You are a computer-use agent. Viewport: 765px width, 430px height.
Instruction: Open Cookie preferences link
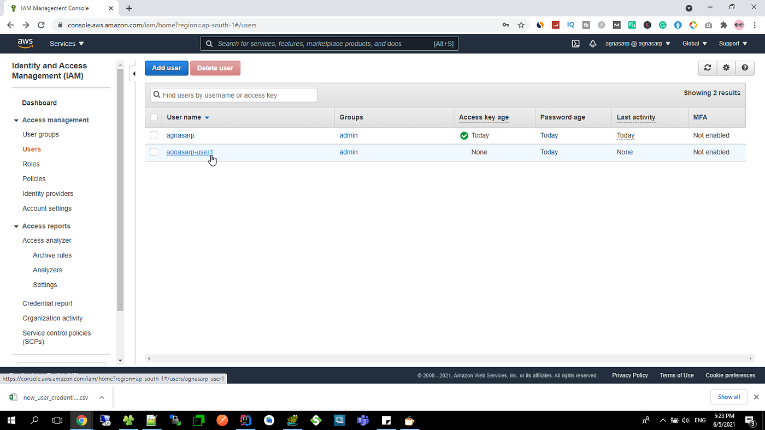point(731,375)
